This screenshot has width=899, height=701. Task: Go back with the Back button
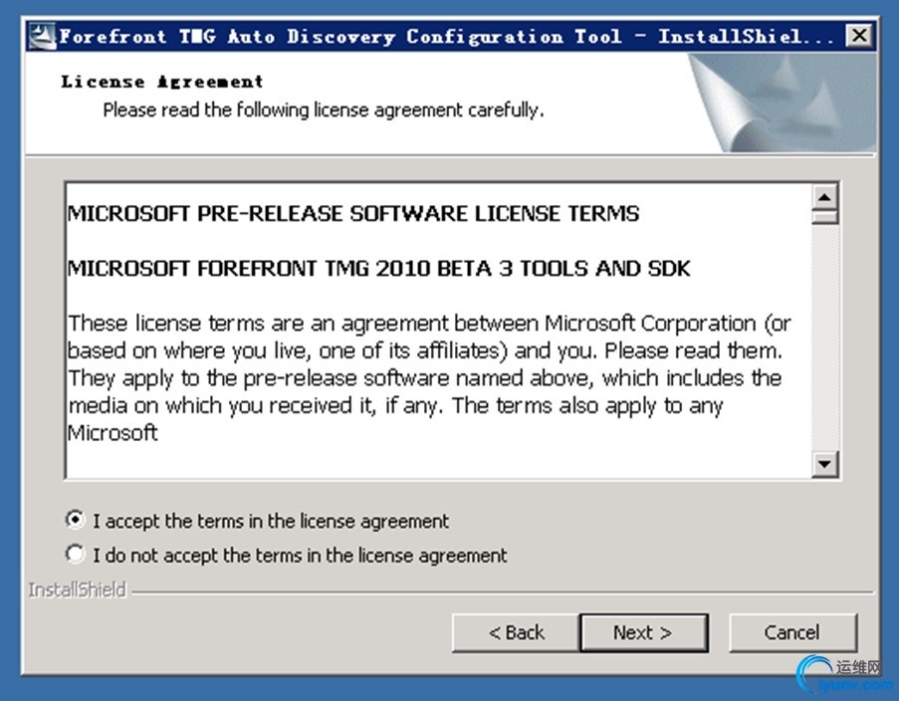click(x=516, y=632)
